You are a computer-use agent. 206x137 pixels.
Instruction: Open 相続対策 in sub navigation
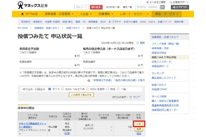coord(179,22)
